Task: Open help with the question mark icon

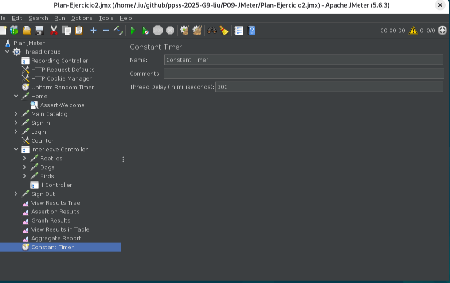Action: pos(251,31)
